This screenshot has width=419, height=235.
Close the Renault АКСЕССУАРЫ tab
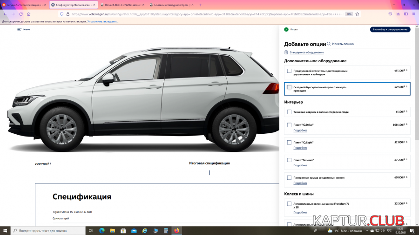pyautogui.click(x=143, y=5)
